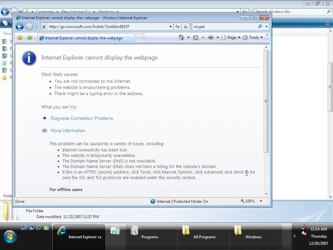The height and width of the screenshot is (250, 333).
Task: Open the Tools menu
Action: (253, 37)
